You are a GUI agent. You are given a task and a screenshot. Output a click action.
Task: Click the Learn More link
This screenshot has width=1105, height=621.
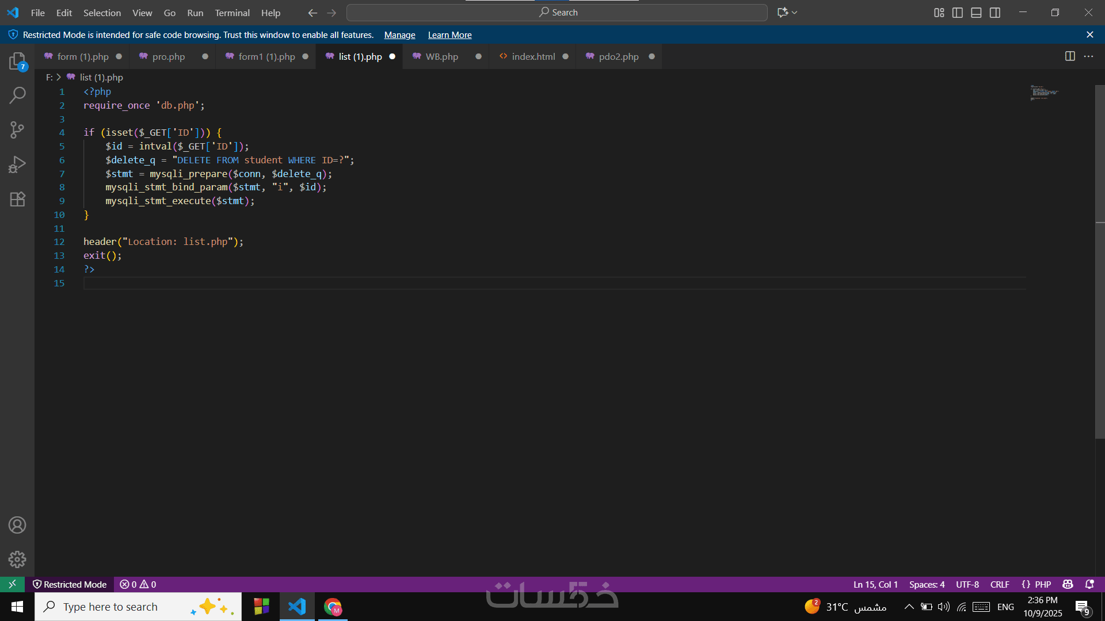tap(449, 35)
